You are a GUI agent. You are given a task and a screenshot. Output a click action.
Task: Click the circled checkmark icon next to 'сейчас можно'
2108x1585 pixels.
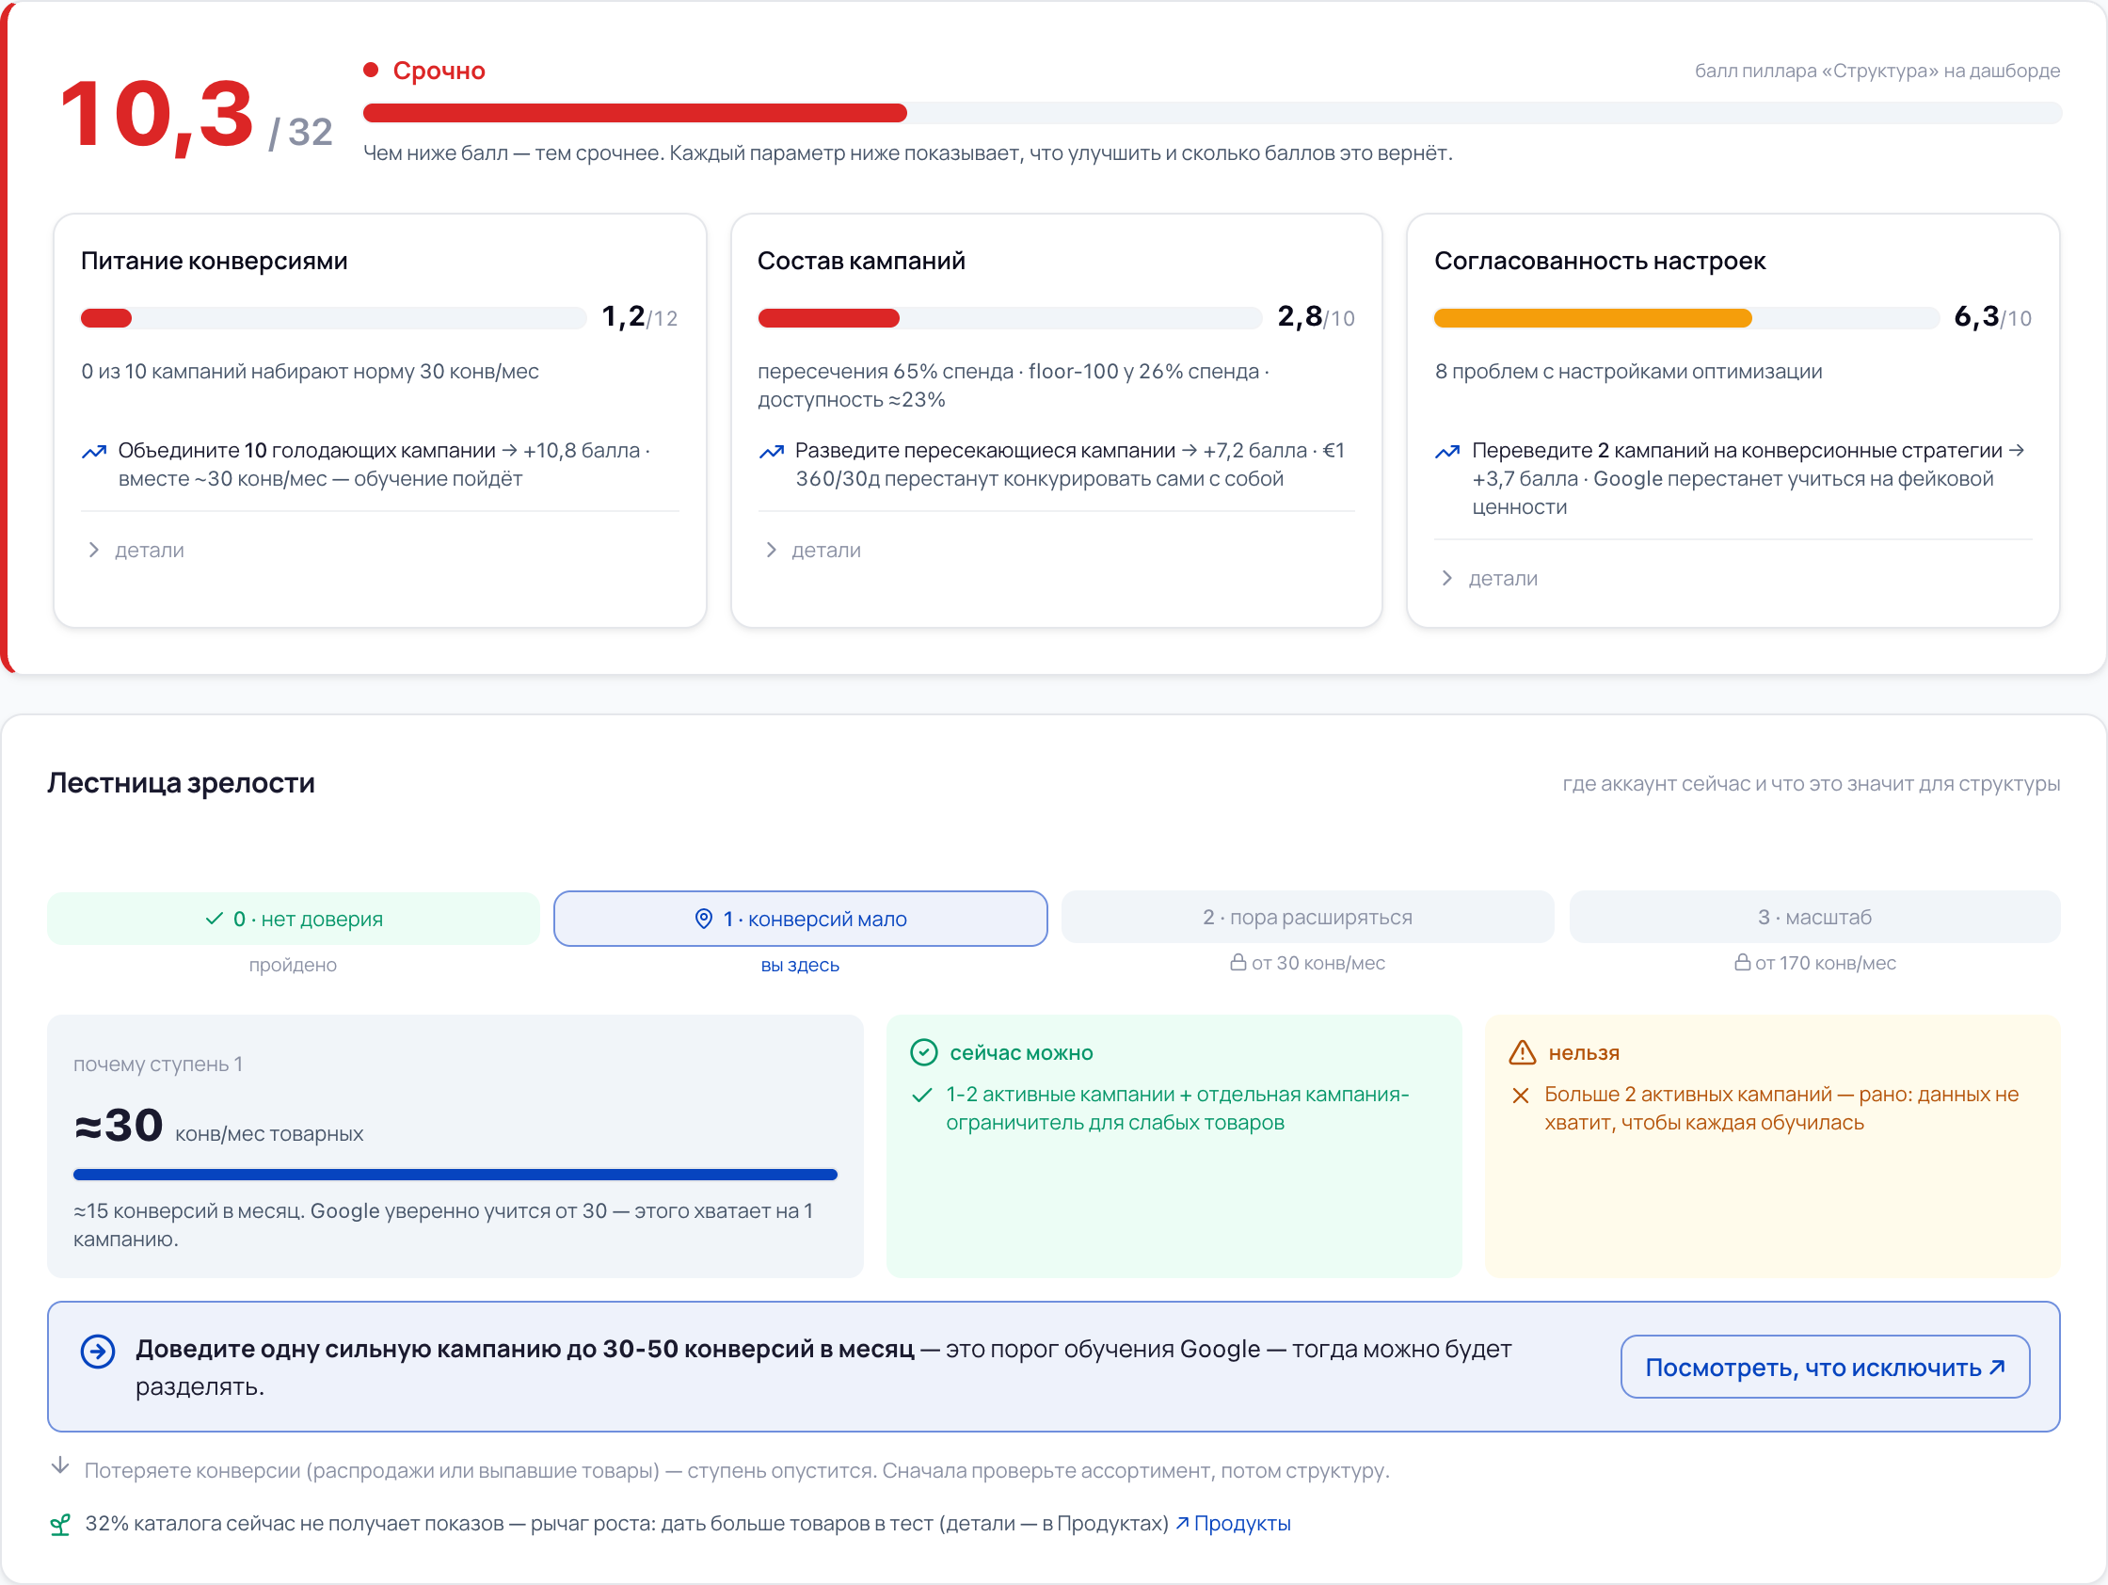pyautogui.click(x=923, y=1052)
